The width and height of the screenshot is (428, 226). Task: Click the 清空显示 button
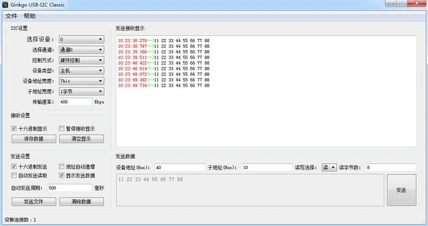(x=81, y=139)
